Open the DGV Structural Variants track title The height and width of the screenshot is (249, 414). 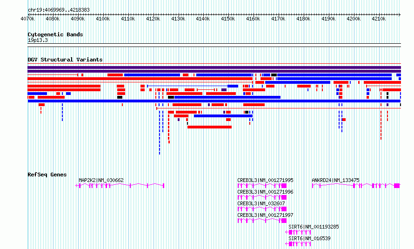[x=65, y=60]
